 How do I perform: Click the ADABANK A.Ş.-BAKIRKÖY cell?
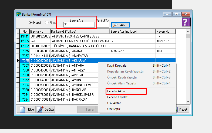tap(74, 100)
